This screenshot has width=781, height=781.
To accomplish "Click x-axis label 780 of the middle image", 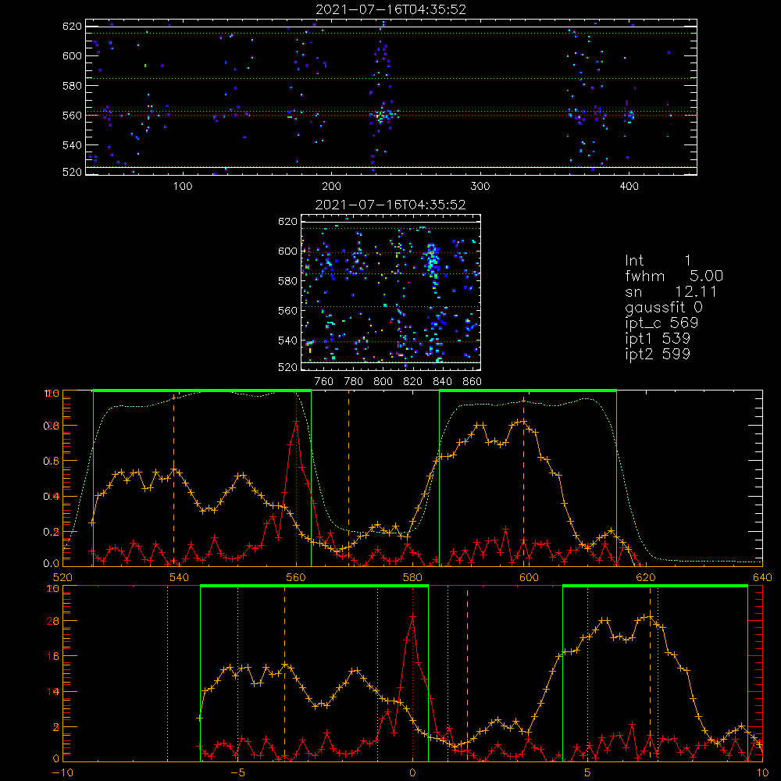I will [354, 382].
